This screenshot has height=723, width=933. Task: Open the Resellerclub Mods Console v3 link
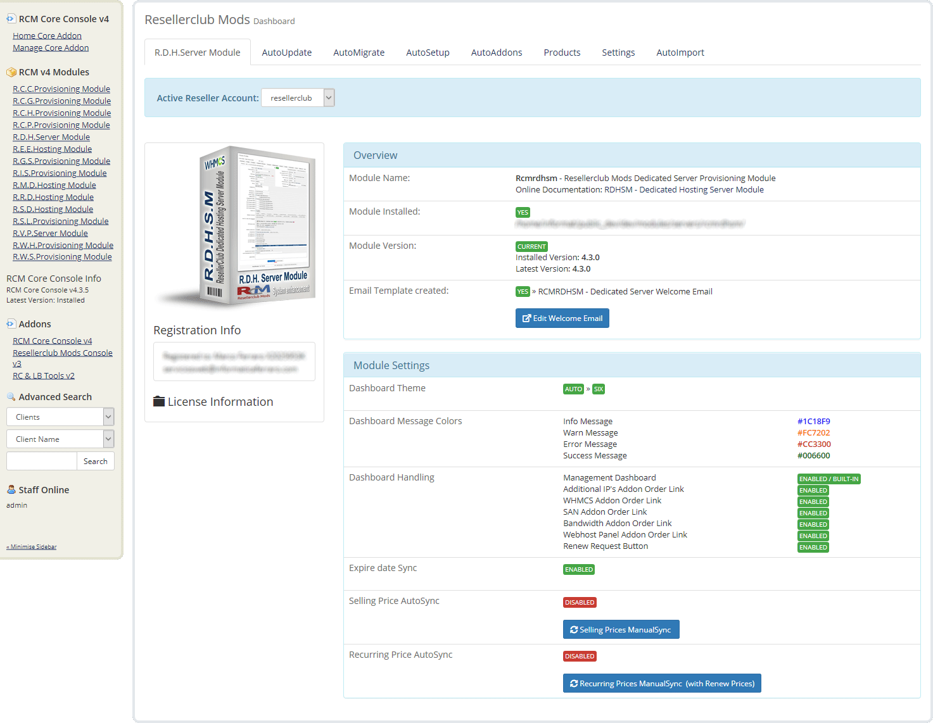click(x=63, y=358)
